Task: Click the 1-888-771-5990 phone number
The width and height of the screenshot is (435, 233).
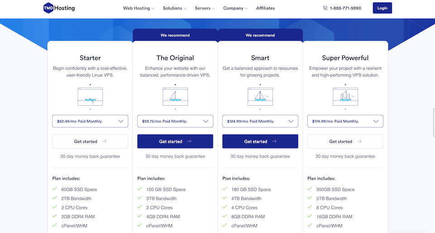Action: click(345, 8)
